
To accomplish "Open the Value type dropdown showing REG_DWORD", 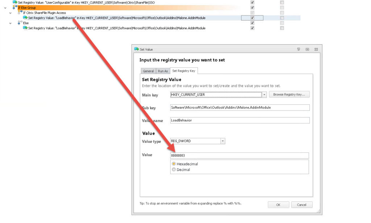I will point(222,141).
